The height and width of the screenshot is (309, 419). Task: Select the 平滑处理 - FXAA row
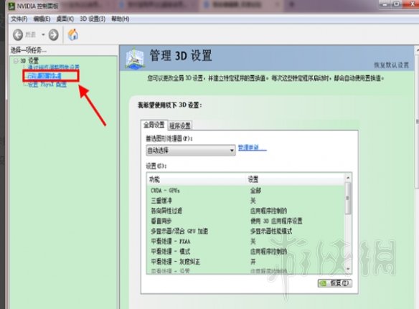click(246, 241)
